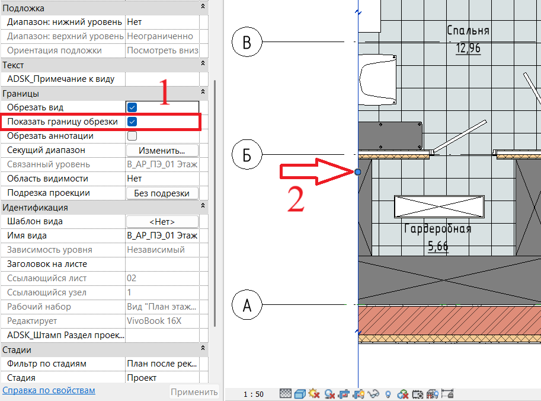Image resolution: width=541 pixels, height=401 pixels.
Task: Click the Применить button
Action: click(194, 392)
